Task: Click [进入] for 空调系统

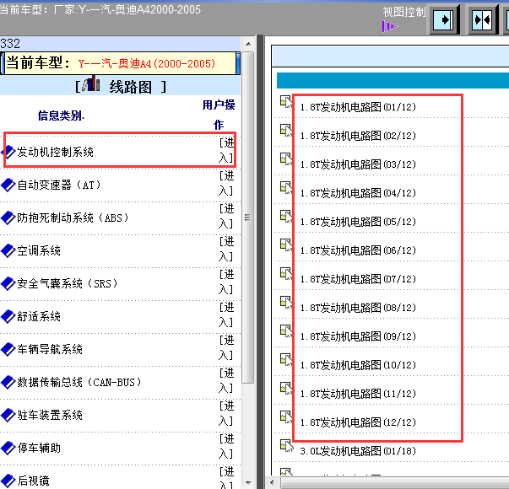Action: point(226,249)
